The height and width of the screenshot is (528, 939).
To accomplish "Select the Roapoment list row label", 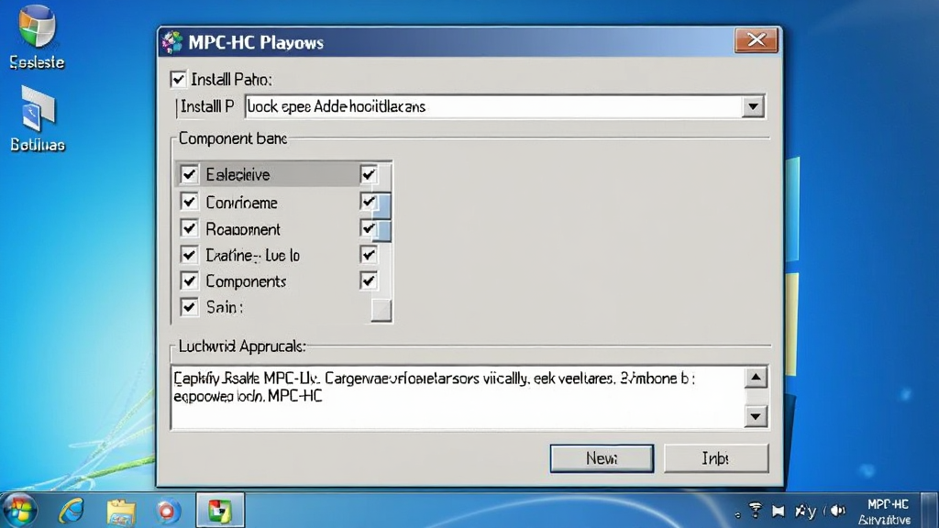I will tap(242, 229).
